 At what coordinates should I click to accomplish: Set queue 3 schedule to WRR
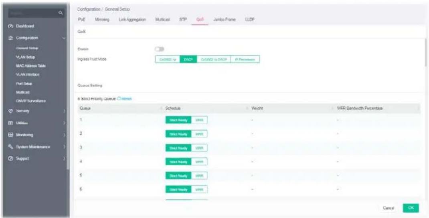pos(199,148)
